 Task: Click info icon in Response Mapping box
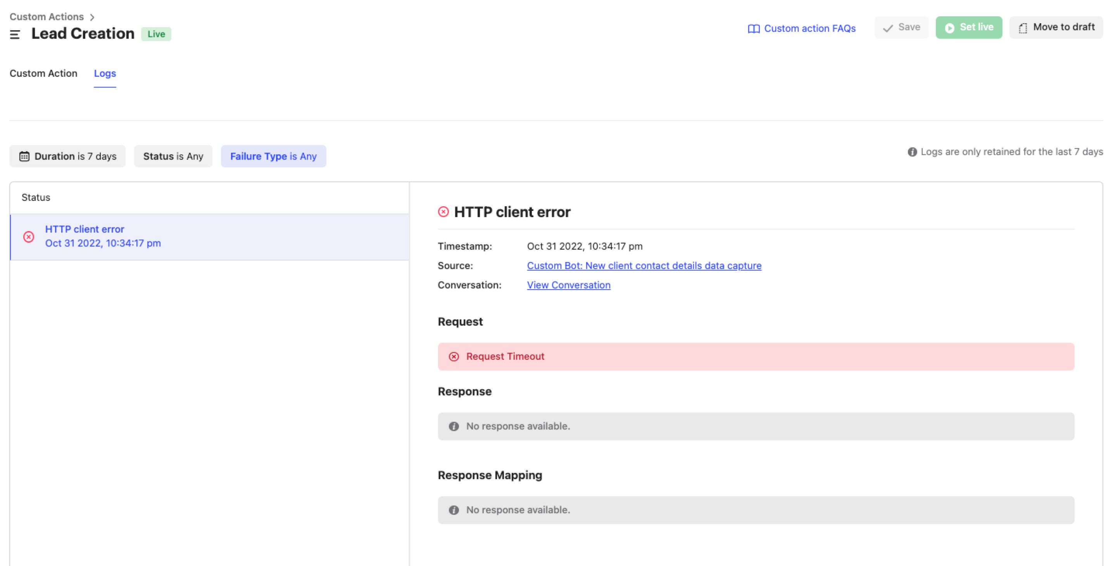[x=454, y=511]
